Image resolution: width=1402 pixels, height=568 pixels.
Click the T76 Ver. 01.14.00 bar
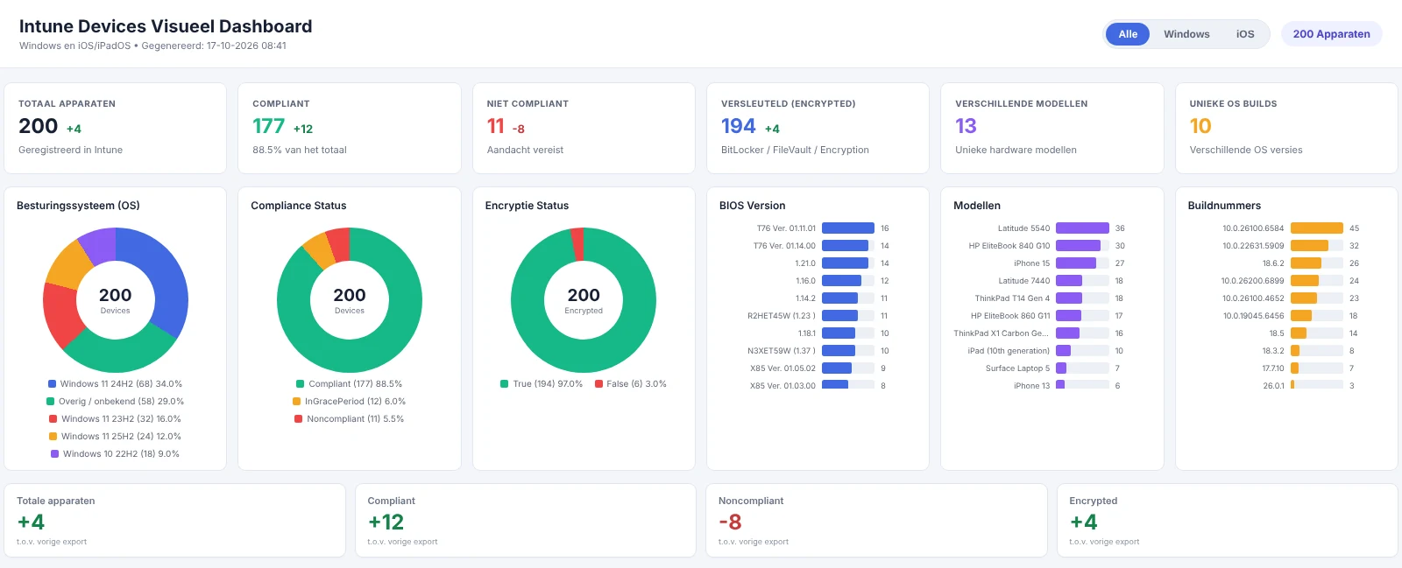(846, 246)
